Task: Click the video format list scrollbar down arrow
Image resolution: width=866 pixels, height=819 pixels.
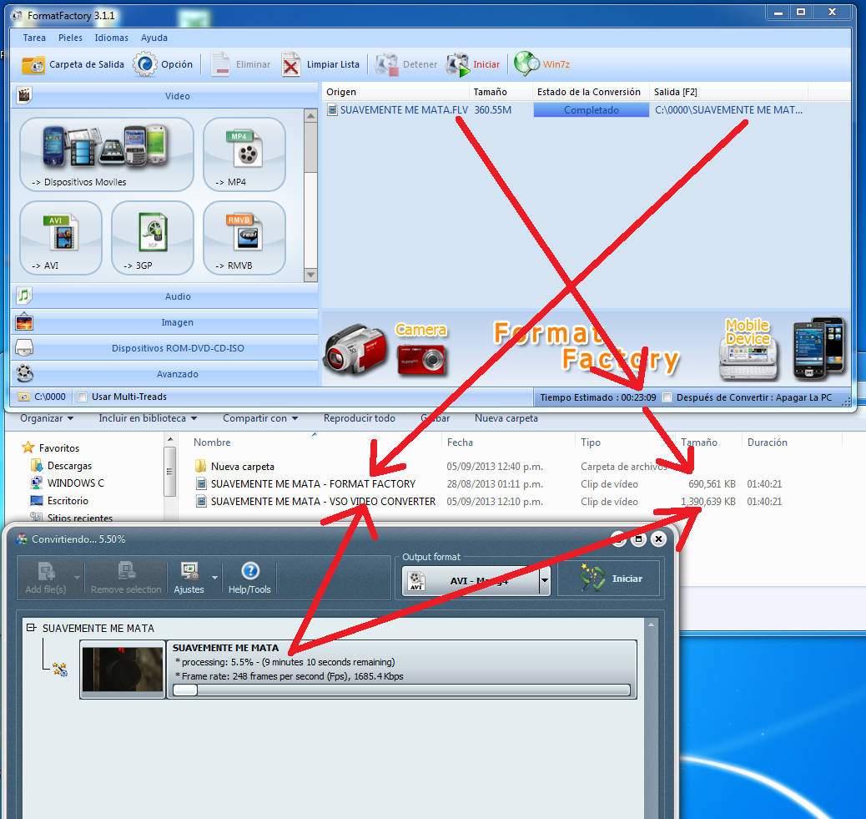Action: pyautogui.click(x=310, y=275)
